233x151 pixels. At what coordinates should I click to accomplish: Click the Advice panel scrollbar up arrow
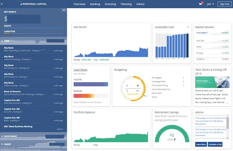tap(227, 116)
